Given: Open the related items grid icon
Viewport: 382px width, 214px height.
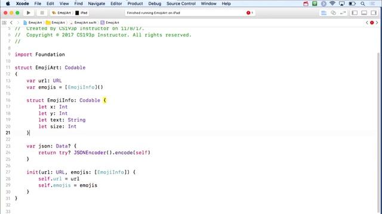Looking at the screenshot, I should [x=4, y=23].
